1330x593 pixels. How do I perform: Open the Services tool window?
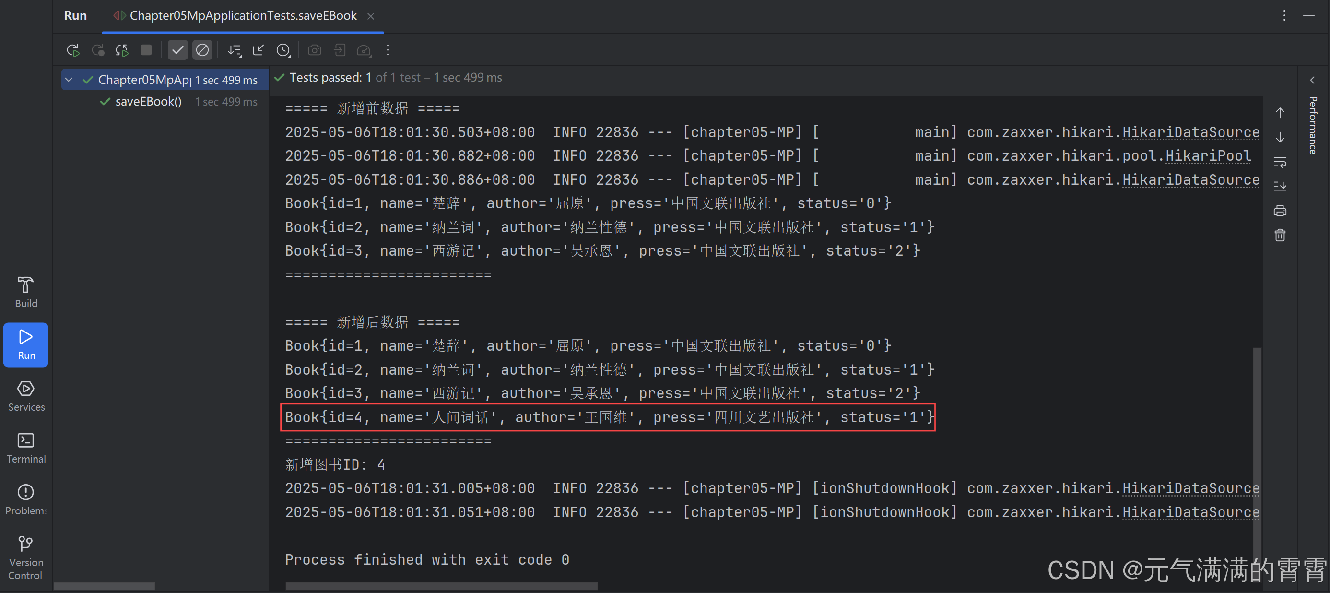[26, 396]
